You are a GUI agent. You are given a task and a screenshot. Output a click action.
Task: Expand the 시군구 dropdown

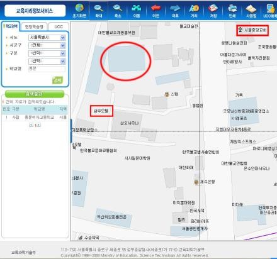pyautogui.click(x=47, y=45)
